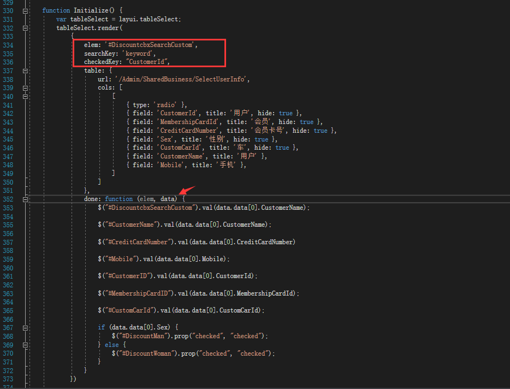This screenshot has width=510, height=389.
Task: Click line number 352 in the gutter
Action: point(8,199)
